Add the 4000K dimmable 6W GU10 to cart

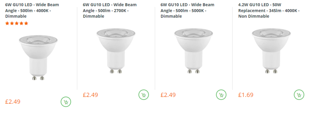tap(66, 102)
